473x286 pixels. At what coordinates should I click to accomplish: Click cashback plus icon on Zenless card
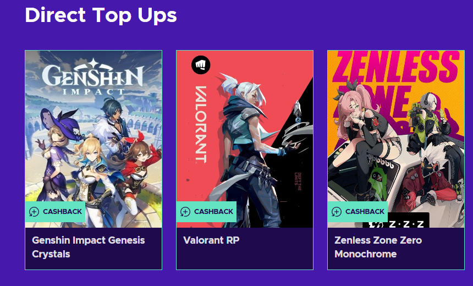coord(337,212)
